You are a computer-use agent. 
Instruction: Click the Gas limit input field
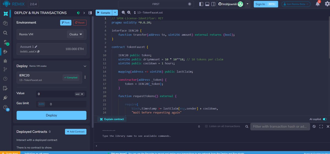click(x=67, y=104)
